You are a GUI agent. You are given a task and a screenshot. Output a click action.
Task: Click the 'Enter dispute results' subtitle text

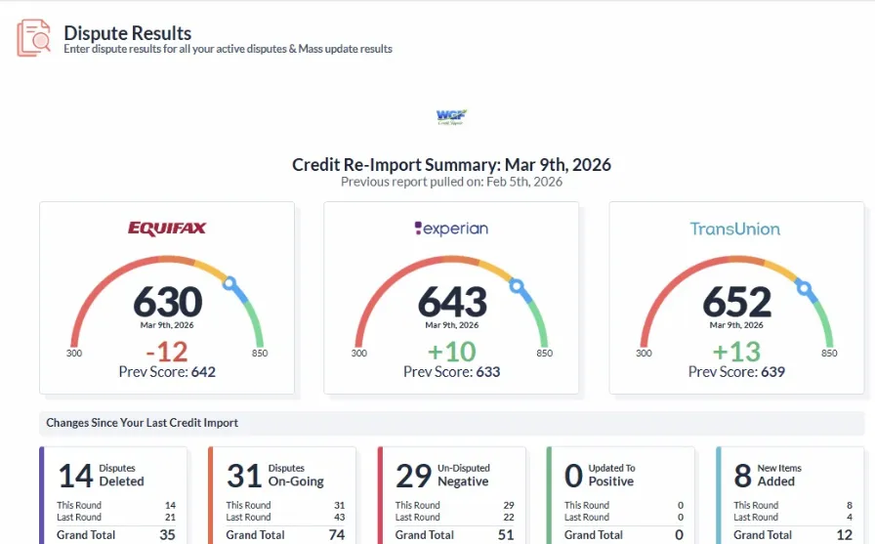coord(228,49)
